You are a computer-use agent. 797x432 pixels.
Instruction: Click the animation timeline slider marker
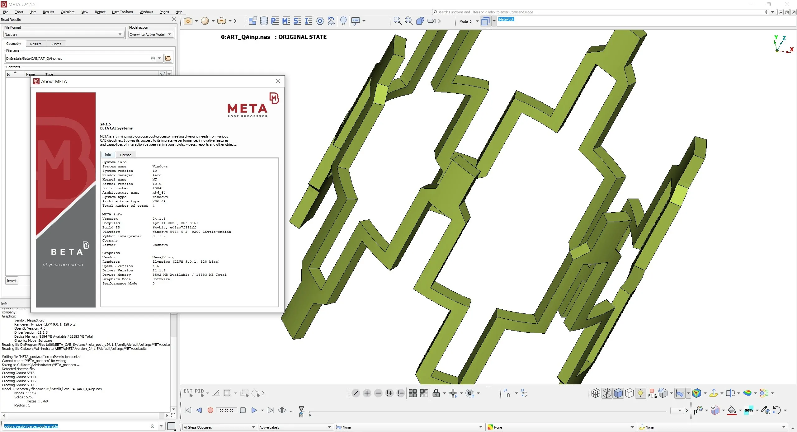pyautogui.click(x=301, y=411)
